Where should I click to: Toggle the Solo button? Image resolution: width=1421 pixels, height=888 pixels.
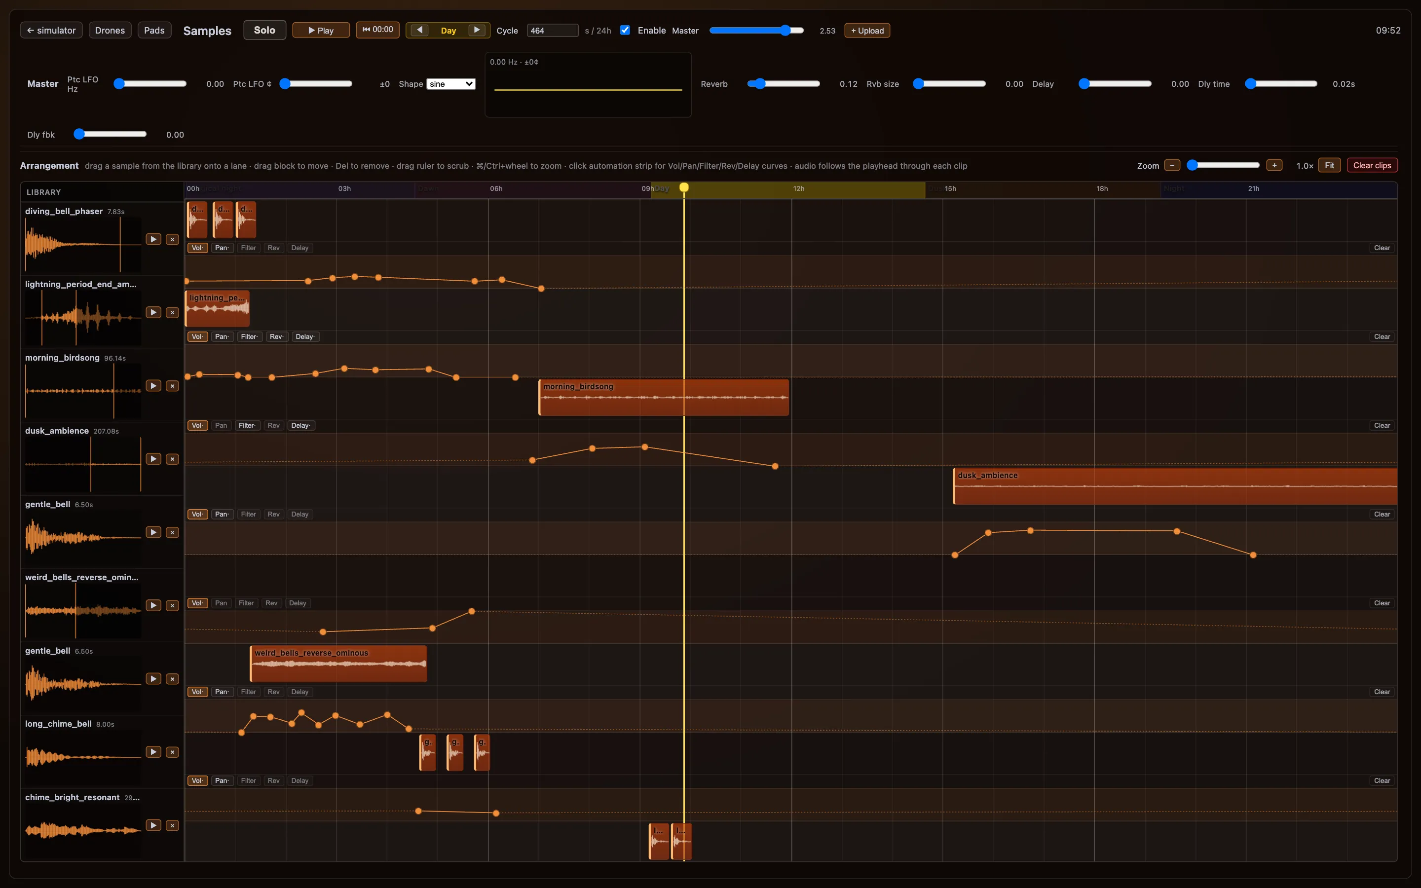(x=264, y=30)
